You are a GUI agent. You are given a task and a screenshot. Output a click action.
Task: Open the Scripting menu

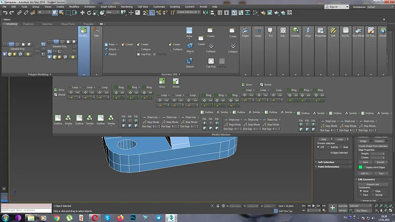click(175, 7)
